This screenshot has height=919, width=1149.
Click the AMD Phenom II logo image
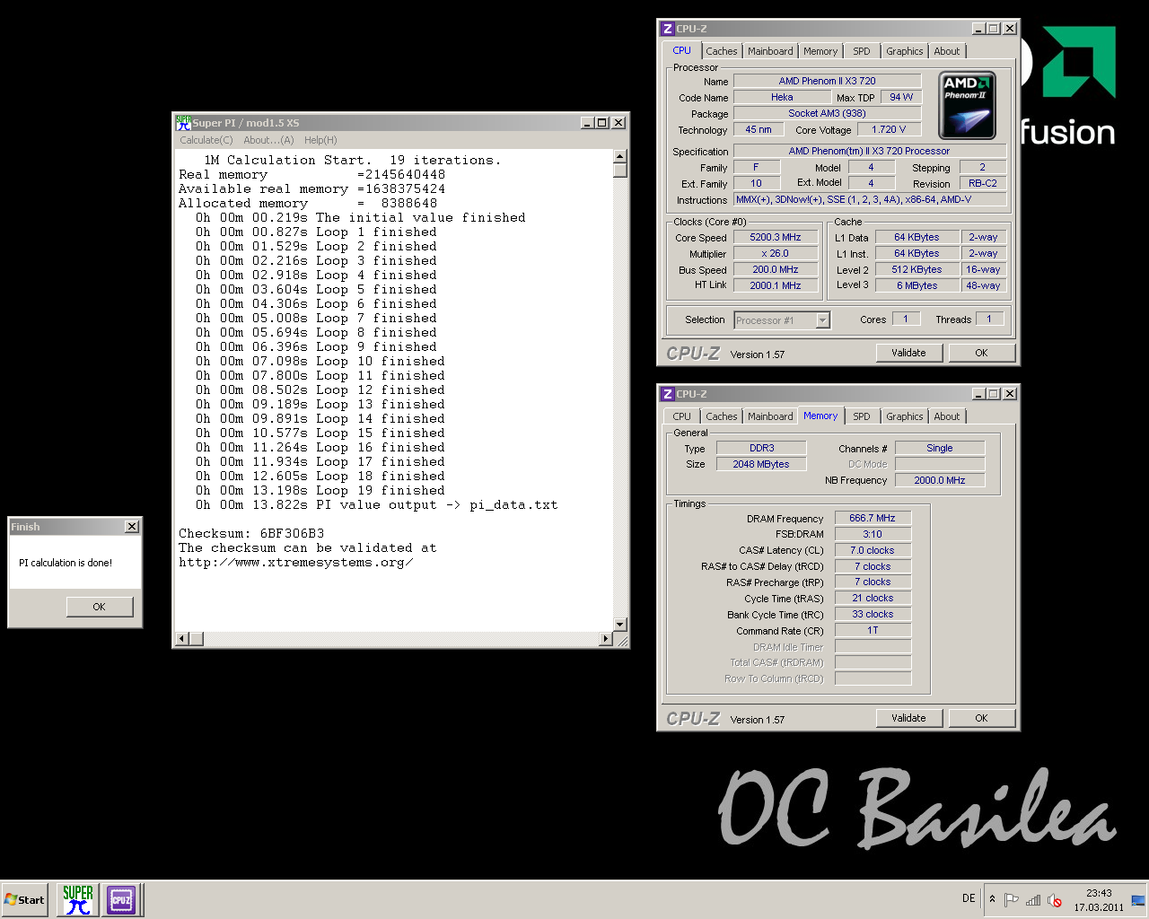click(x=967, y=106)
